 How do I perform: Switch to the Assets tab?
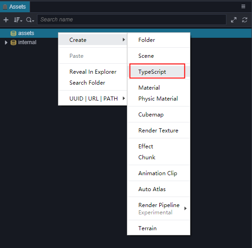pos(15,7)
